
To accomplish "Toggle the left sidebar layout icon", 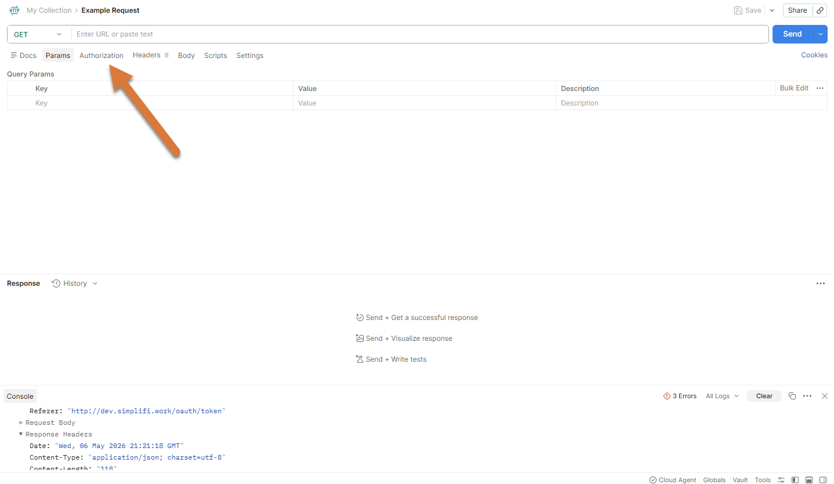I will click(795, 480).
